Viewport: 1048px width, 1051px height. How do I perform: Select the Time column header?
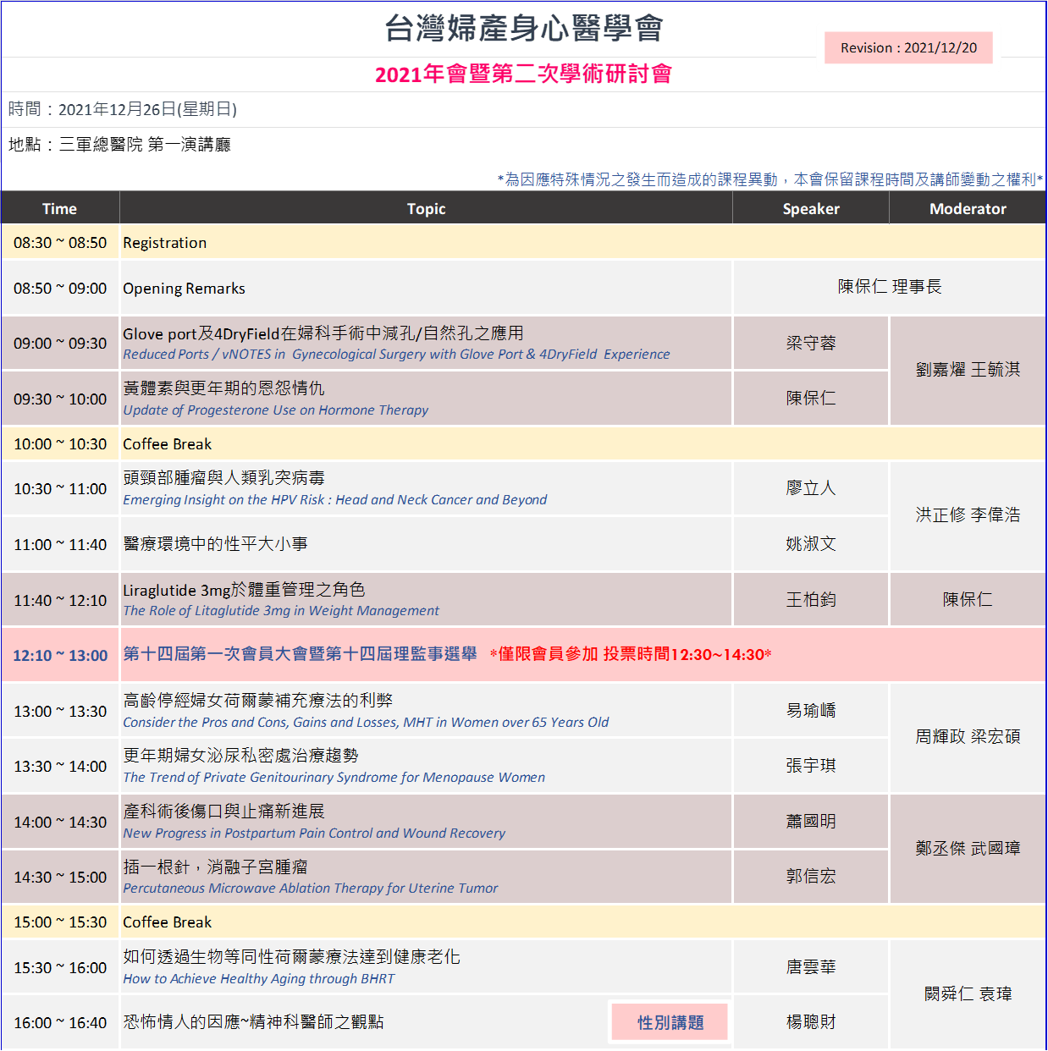(x=59, y=208)
